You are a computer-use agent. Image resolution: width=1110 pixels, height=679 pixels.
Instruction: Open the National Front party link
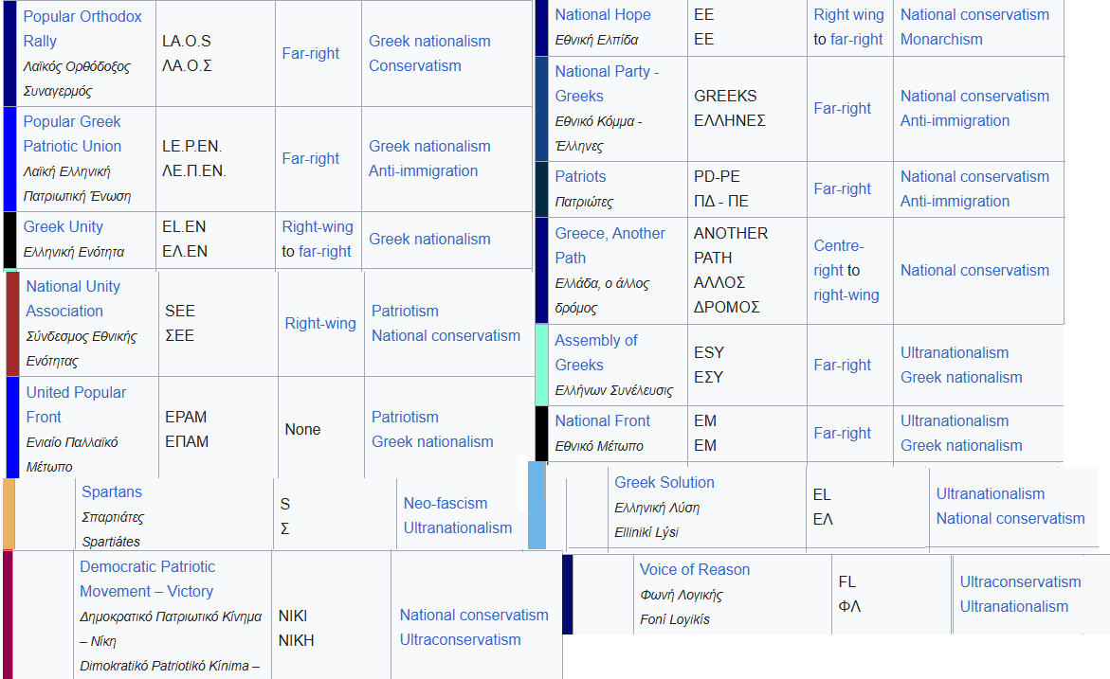point(603,420)
